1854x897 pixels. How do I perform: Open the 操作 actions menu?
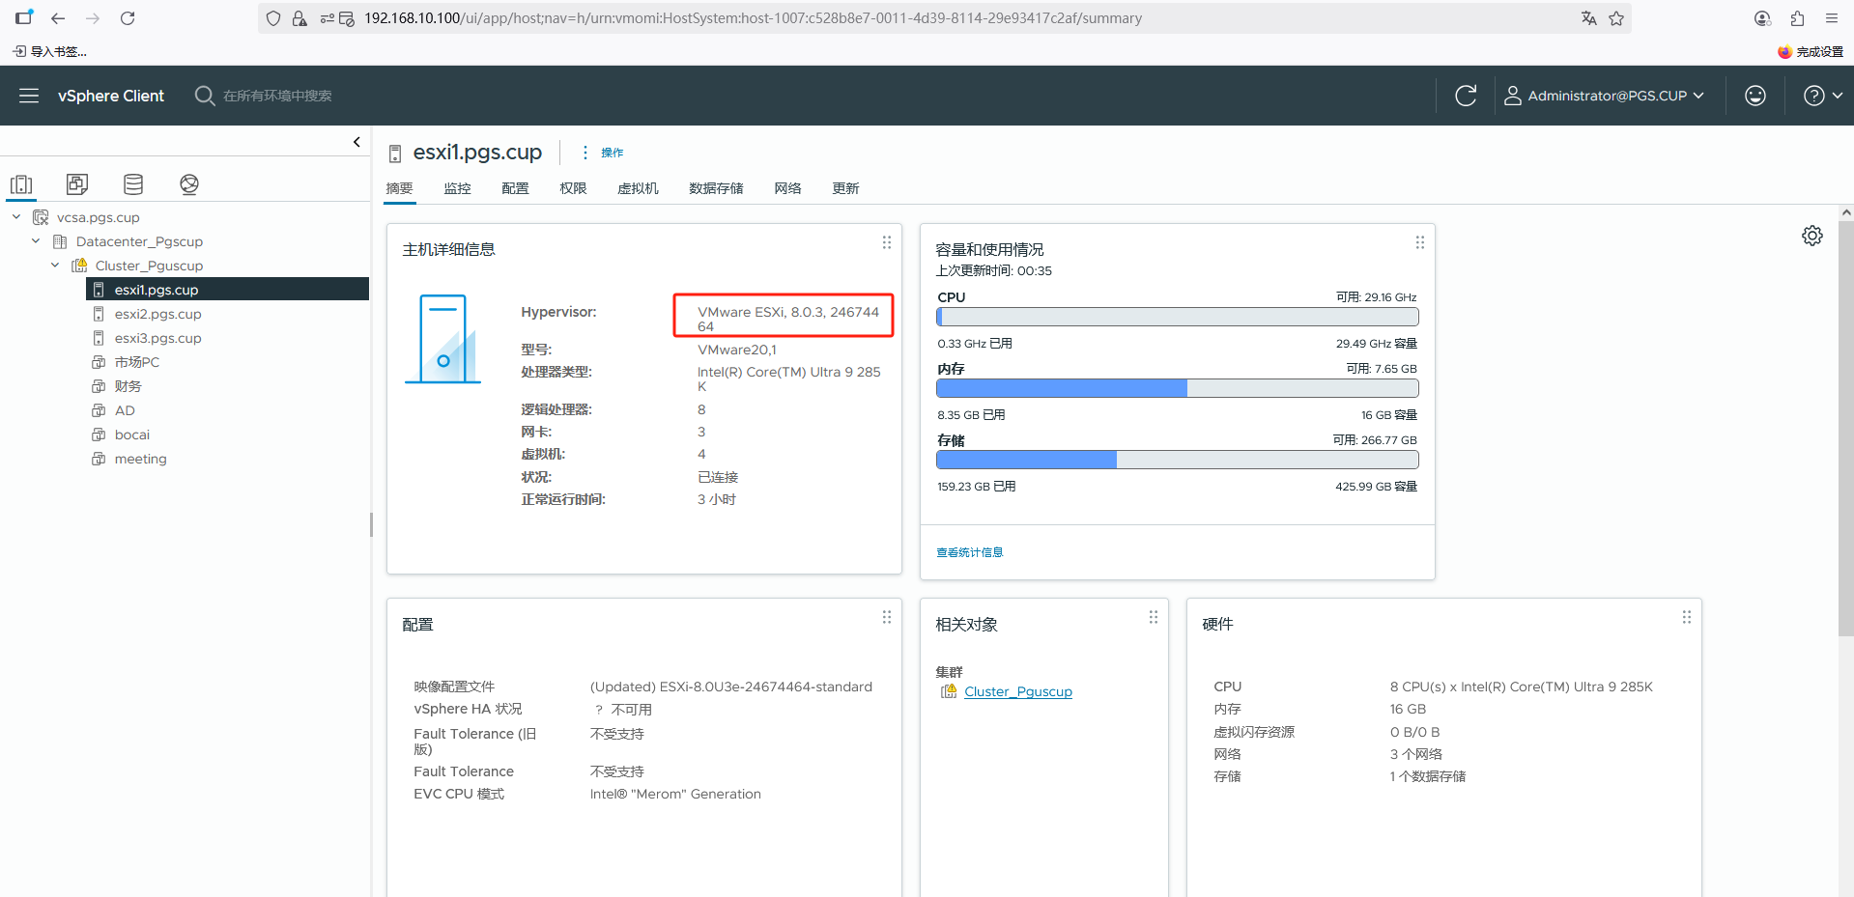603,153
